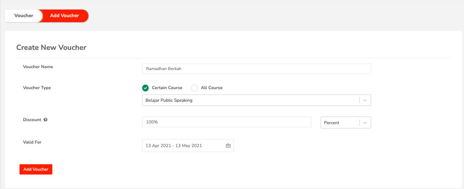Switch to the Voucher tab
Viewport: 464px width, 189px height.
point(24,16)
